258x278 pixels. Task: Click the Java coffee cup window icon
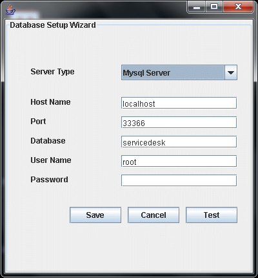click(x=10, y=10)
